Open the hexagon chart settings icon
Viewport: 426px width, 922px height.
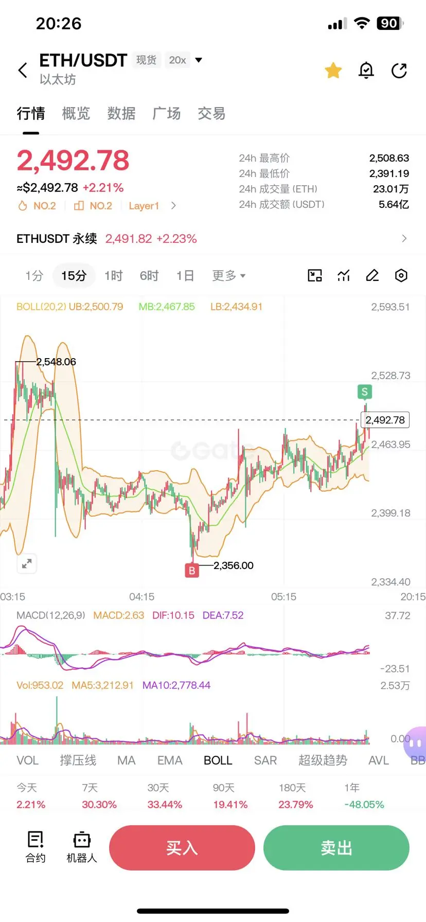(x=401, y=276)
